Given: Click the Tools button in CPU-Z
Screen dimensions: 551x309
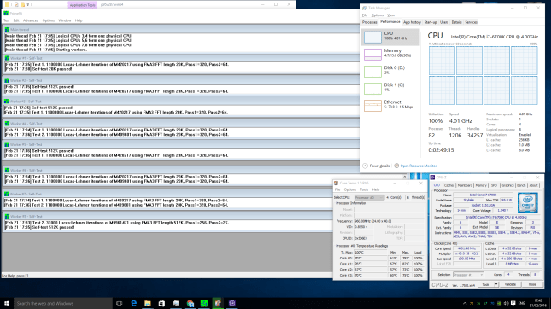Looking at the screenshot, I should 485,284.
